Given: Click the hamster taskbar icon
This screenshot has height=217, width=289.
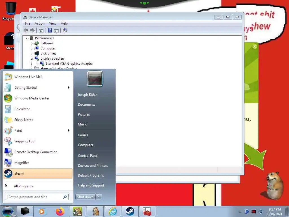Looking at the screenshot, I should click(x=95, y=211).
